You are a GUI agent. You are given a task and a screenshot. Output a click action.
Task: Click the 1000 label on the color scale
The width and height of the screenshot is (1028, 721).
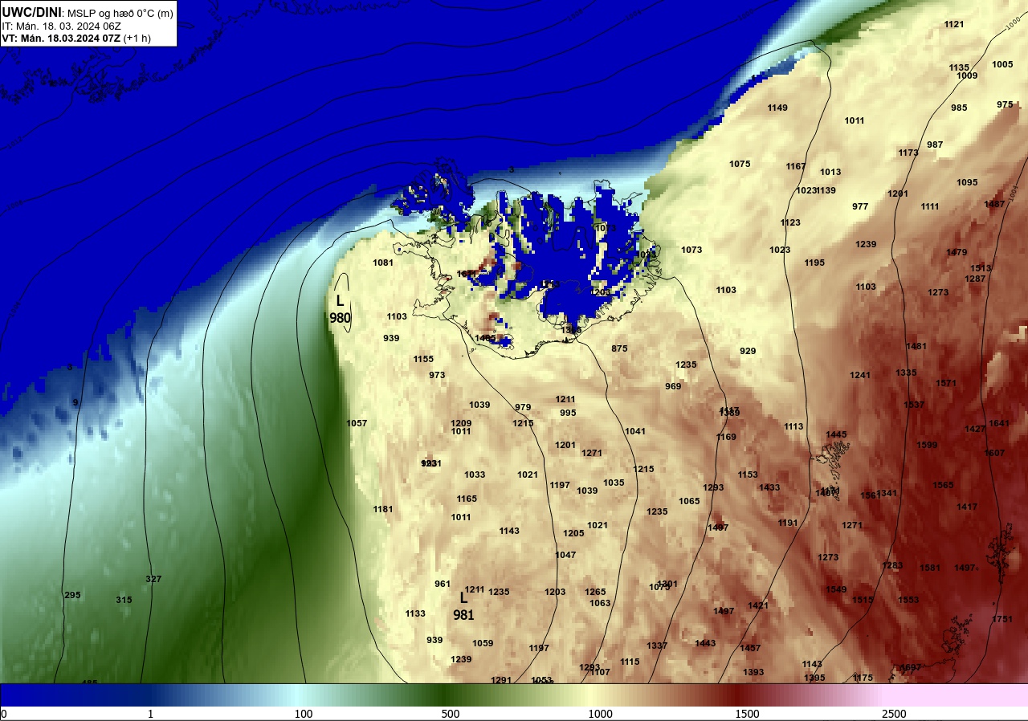pyautogui.click(x=600, y=714)
